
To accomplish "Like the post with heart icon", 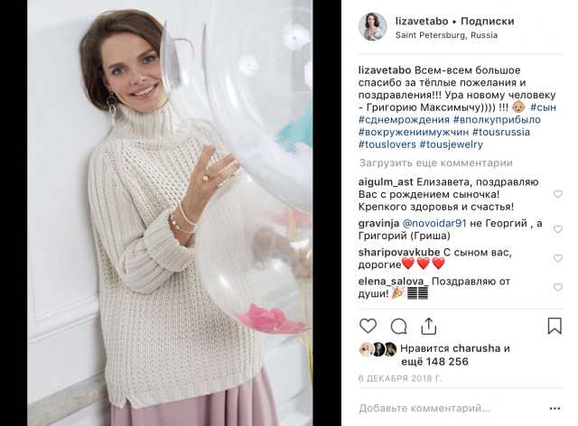I will [368, 326].
